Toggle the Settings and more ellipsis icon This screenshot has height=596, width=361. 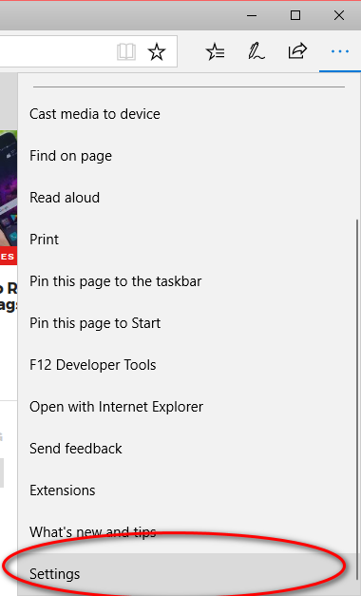pyautogui.click(x=340, y=51)
